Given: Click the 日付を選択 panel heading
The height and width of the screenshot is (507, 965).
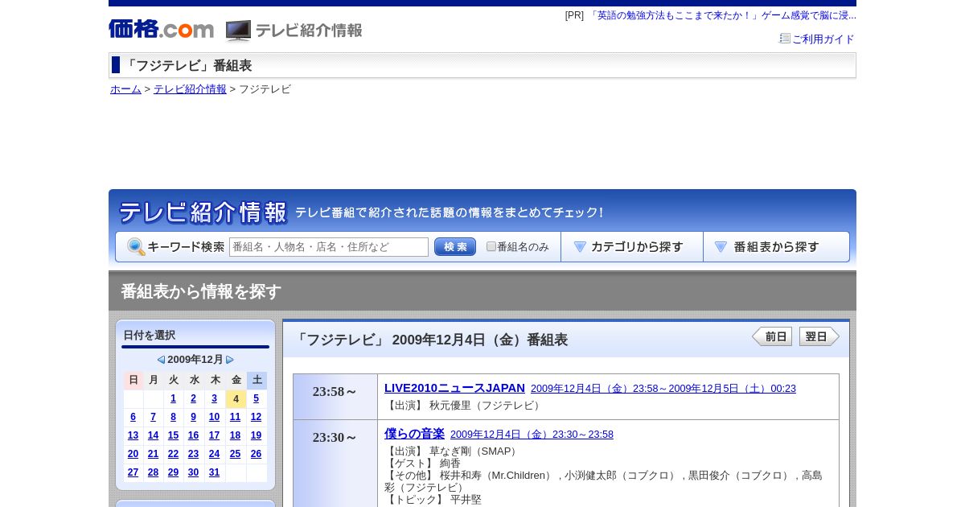Looking at the screenshot, I should click(x=149, y=336).
